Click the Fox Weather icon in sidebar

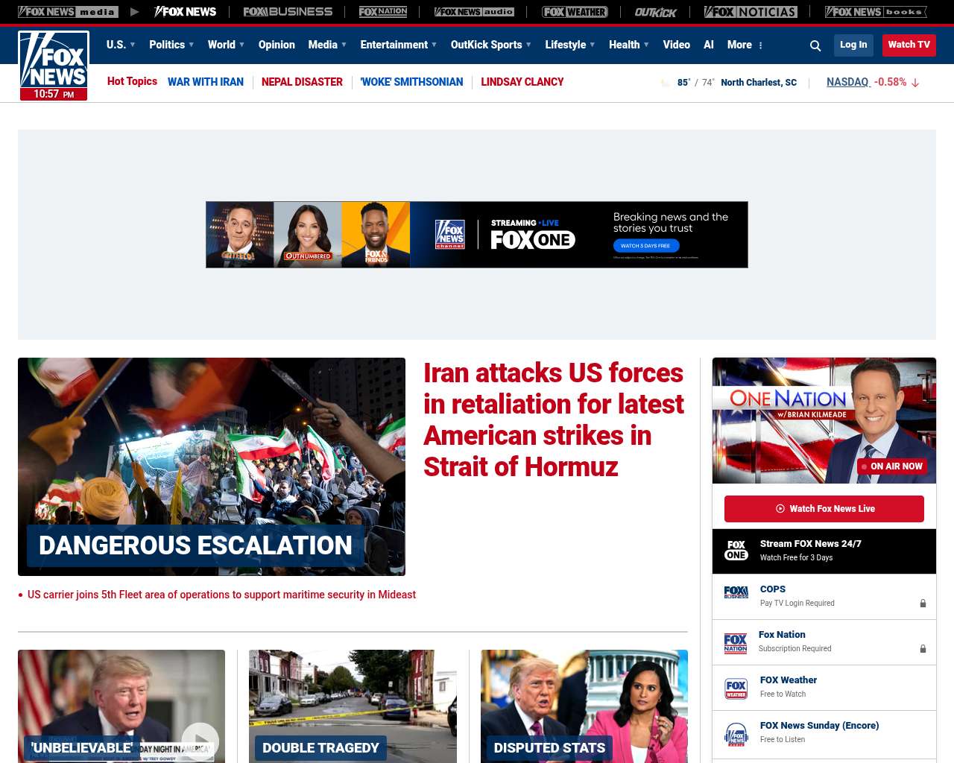pos(736,688)
